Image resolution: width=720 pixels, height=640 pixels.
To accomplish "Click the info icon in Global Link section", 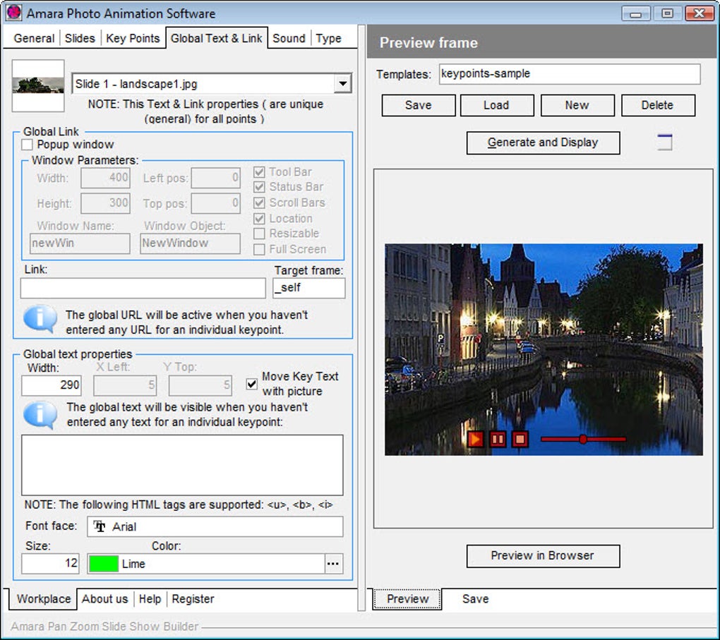I will pyautogui.click(x=40, y=319).
